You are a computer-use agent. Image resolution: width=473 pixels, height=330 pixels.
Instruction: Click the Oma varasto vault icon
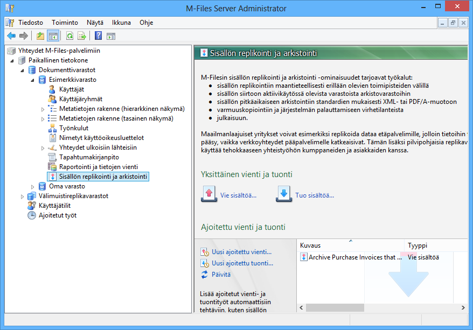click(42, 186)
